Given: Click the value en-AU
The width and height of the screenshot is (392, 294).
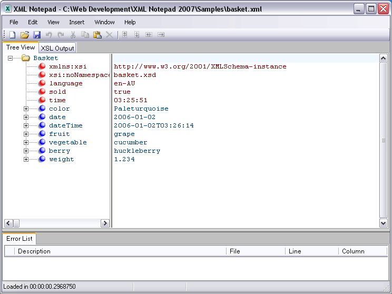Looking at the screenshot, I should click(x=124, y=83).
